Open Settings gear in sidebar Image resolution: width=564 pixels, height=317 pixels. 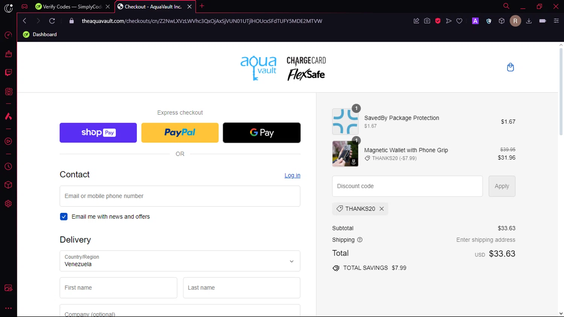(x=8, y=203)
